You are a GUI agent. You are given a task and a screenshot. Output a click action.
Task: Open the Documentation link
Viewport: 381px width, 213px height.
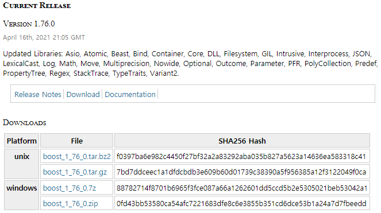(x=130, y=94)
